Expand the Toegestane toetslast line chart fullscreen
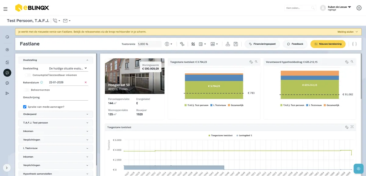Screen dimensions: 366x176 [352, 127]
